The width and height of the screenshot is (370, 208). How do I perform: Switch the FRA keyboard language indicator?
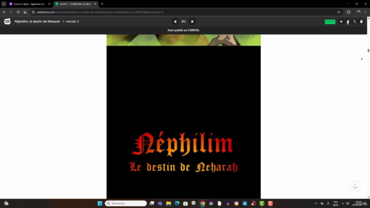[x=335, y=203]
